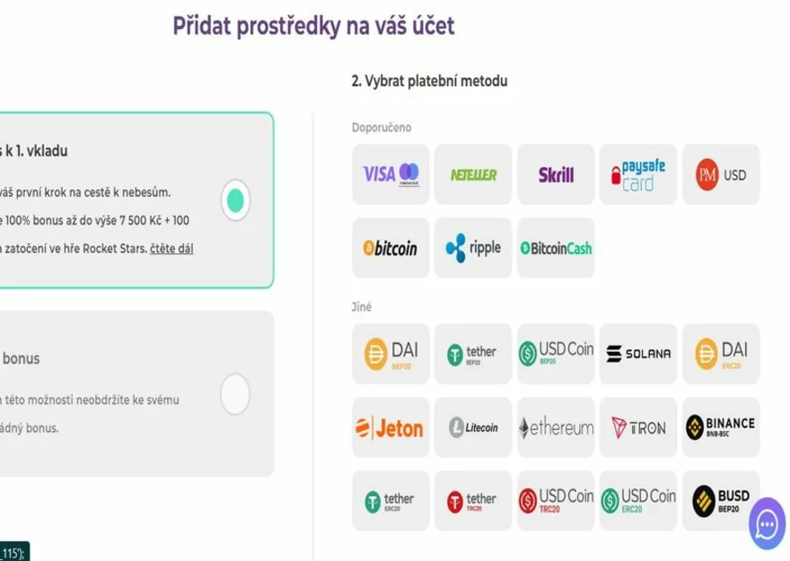Choose Neteller as payment method

click(x=473, y=174)
